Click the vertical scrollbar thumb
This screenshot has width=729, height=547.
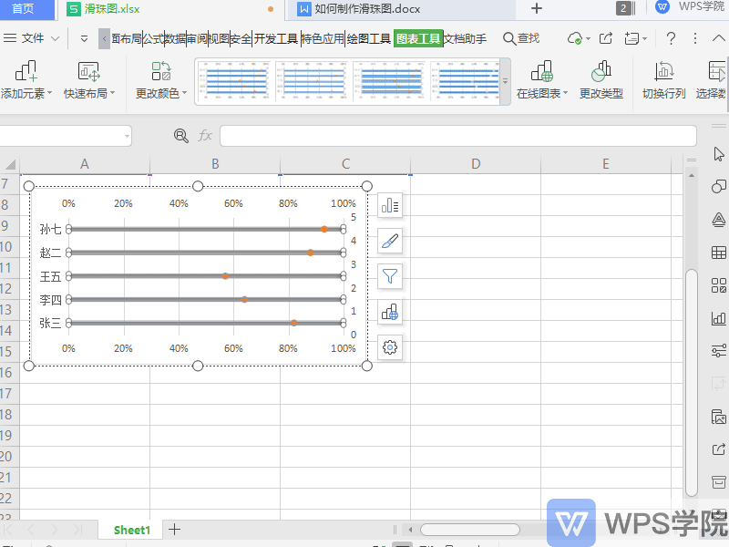pos(692,382)
